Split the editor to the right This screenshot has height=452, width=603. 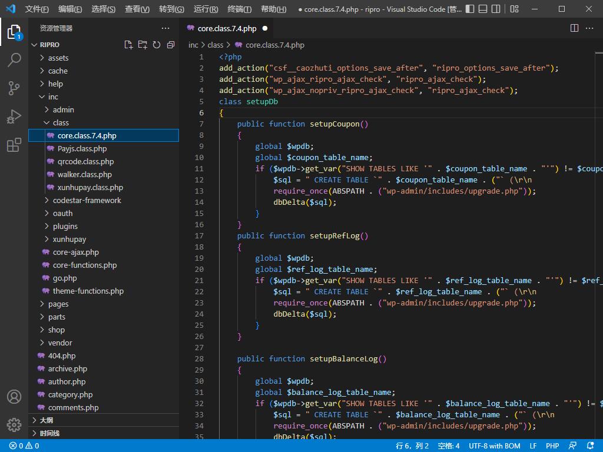coord(575,28)
